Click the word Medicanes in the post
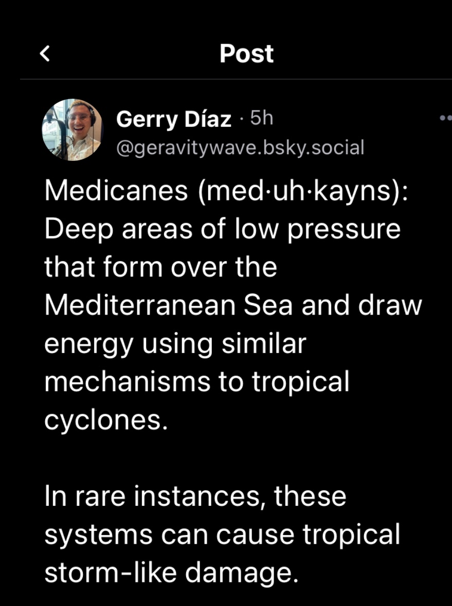Image resolution: width=452 pixels, height=606 pixels. pos(116,191)
